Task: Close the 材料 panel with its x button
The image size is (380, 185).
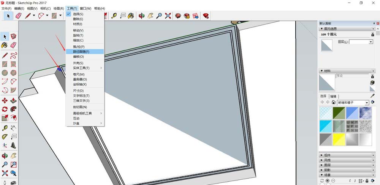Action: (373, 71)
